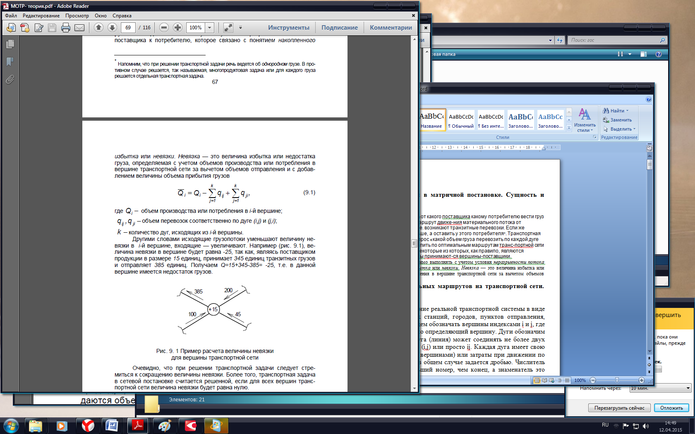Open the page thumbnails side panel
The width and height of the screenshot is (695, 434).
click(x=10, y=44)
